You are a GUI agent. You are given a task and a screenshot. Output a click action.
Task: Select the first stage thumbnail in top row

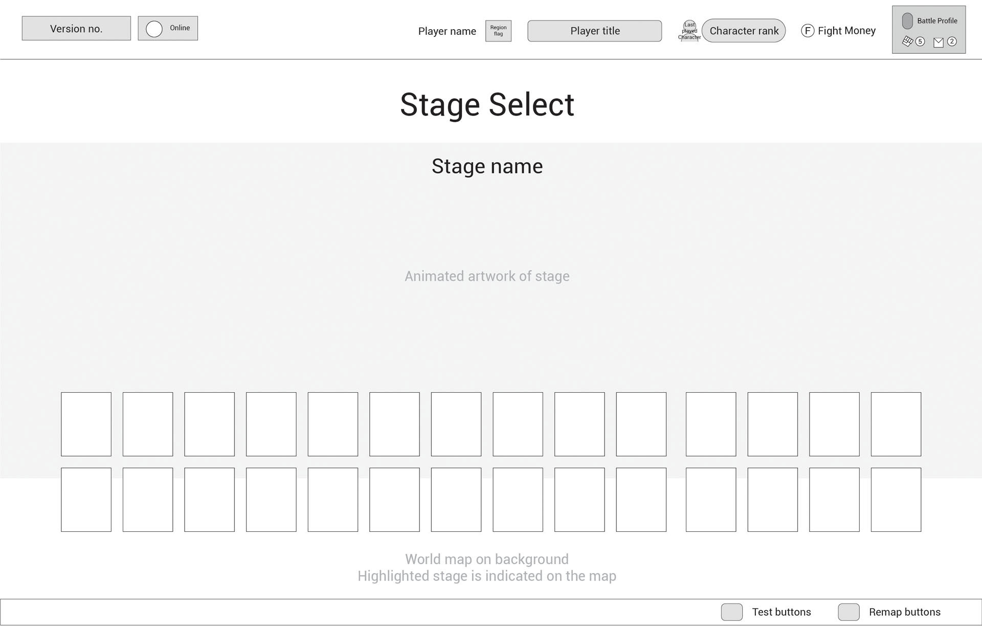(86, 424)
